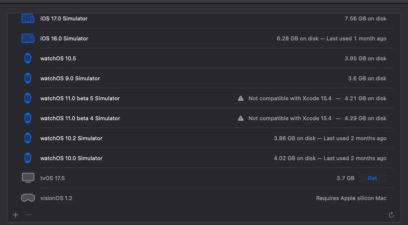Click the watchOS 10.2 Simulator watch icon
The image size is (408, 225).
pos(28,138)
